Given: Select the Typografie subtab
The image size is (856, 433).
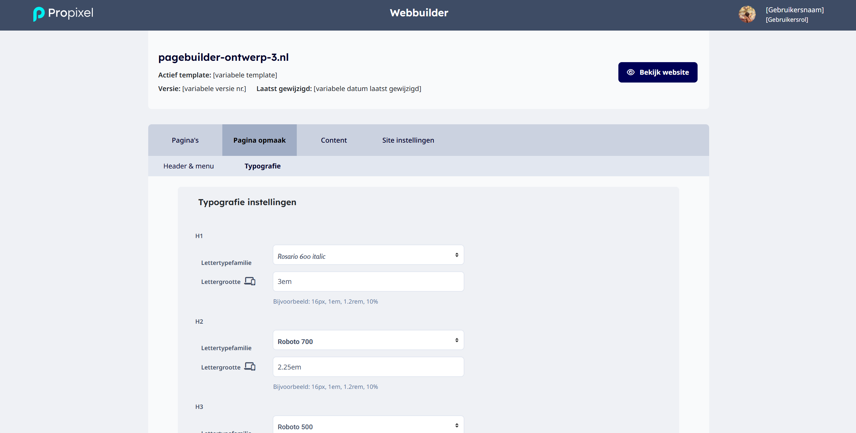Looking at the screenshot, I should 262,166.
